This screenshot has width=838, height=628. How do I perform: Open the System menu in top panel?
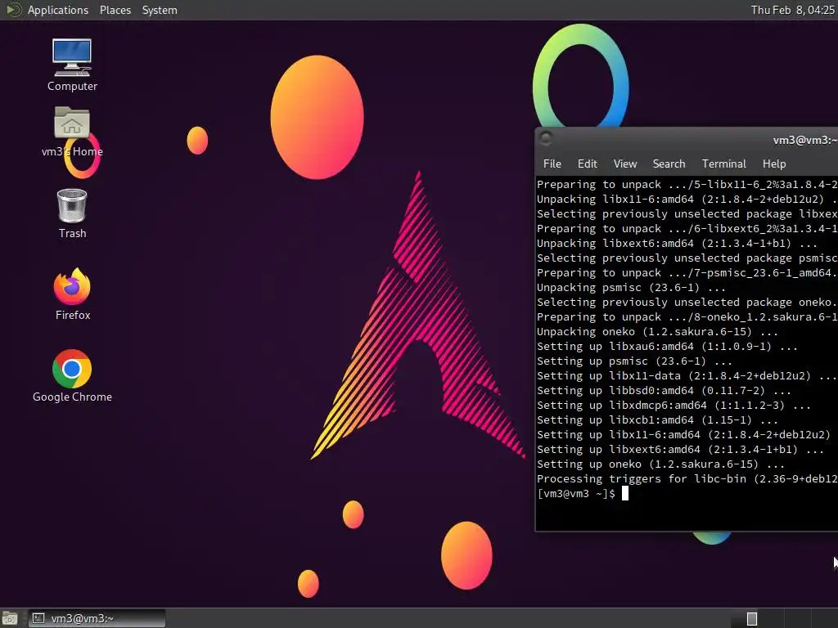tap(160, 10)
